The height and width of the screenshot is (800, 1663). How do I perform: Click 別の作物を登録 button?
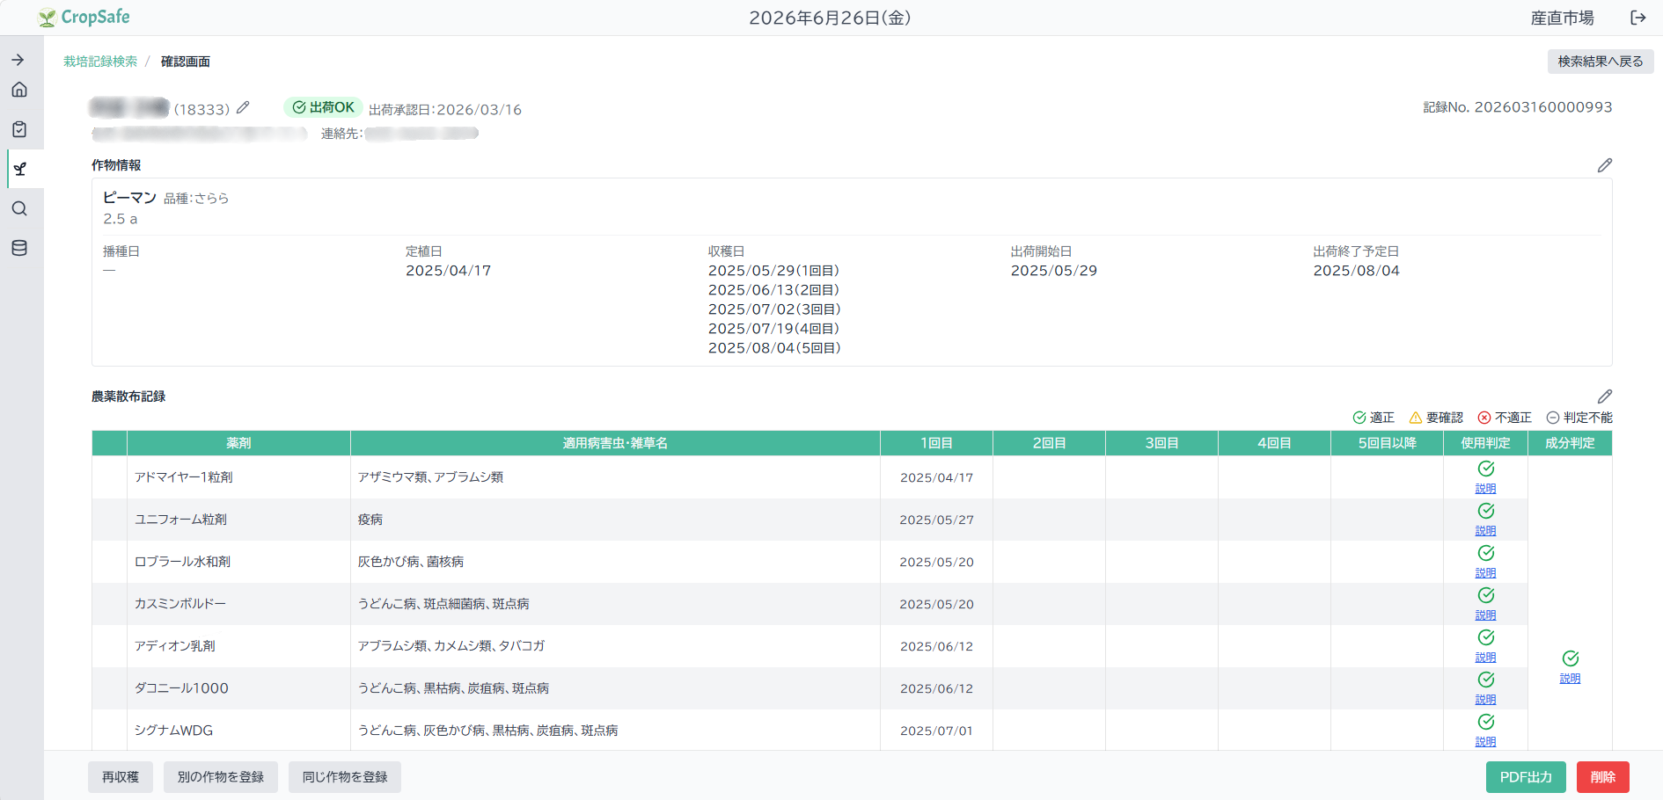[221, 777]
